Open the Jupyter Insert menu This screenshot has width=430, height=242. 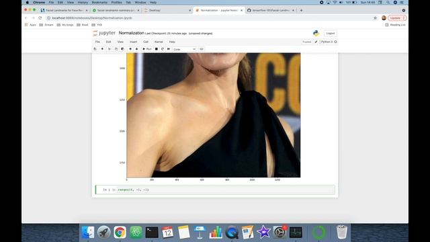click(133, 42)
